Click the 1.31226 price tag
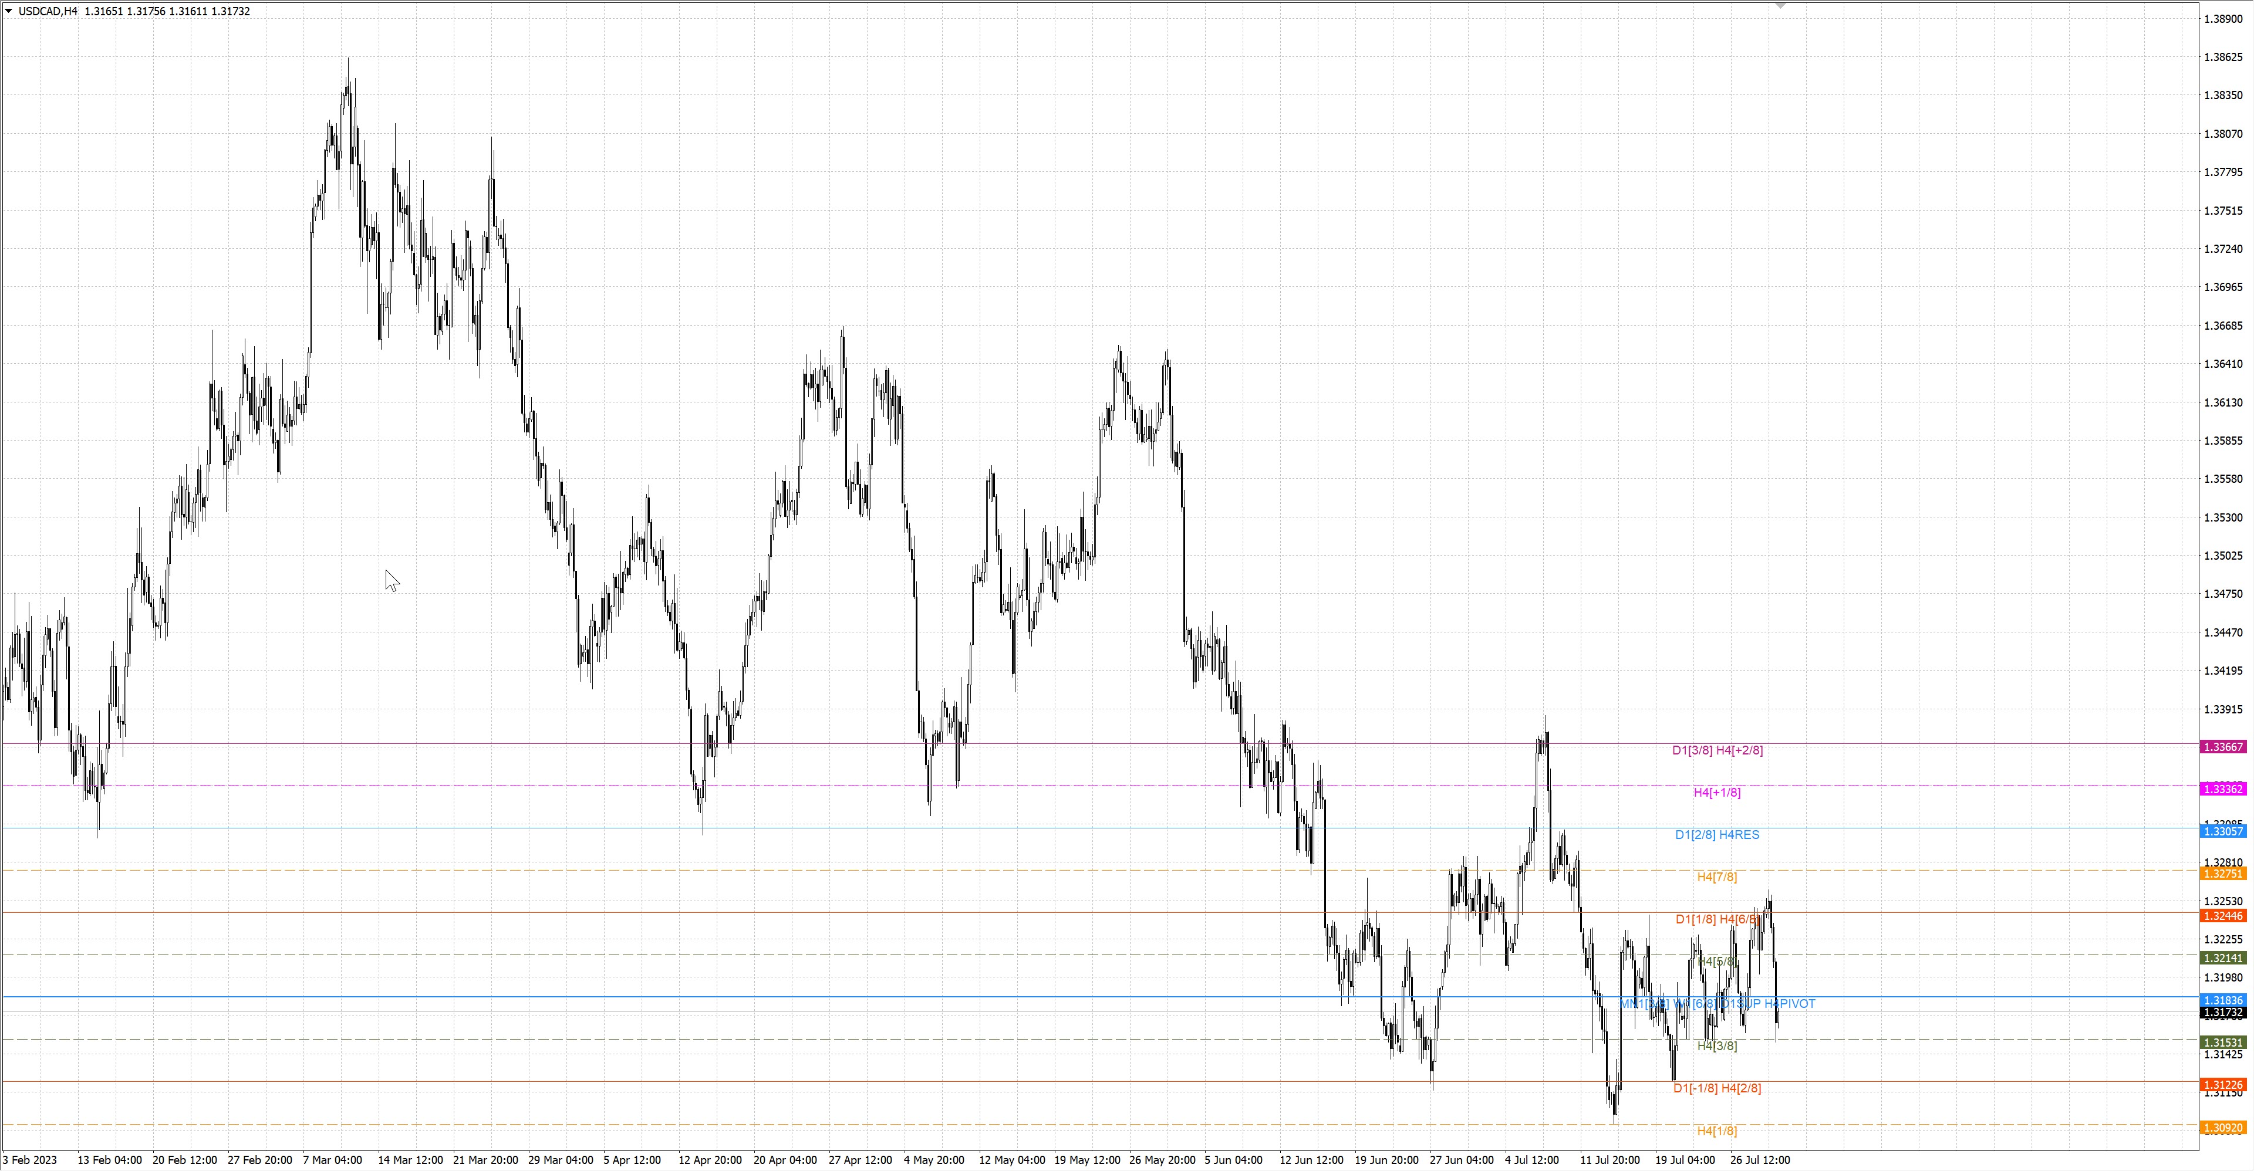Screen dimensions: 2254x1171 (2222, 1084)
